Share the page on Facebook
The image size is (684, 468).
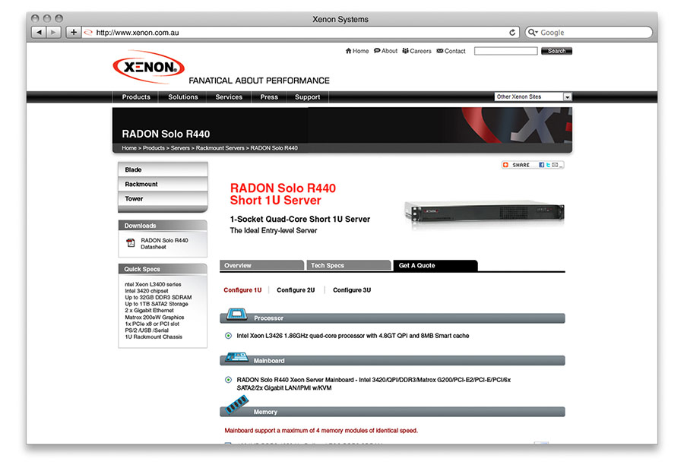542,165
